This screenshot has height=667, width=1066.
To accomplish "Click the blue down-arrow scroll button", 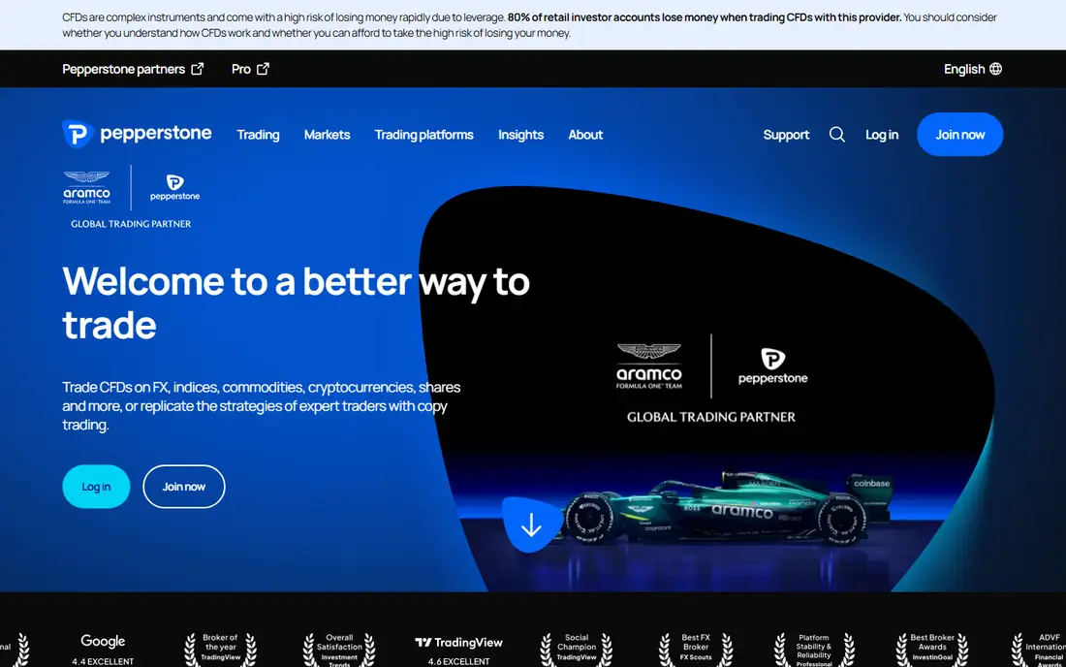I will (x=532, y=524).
